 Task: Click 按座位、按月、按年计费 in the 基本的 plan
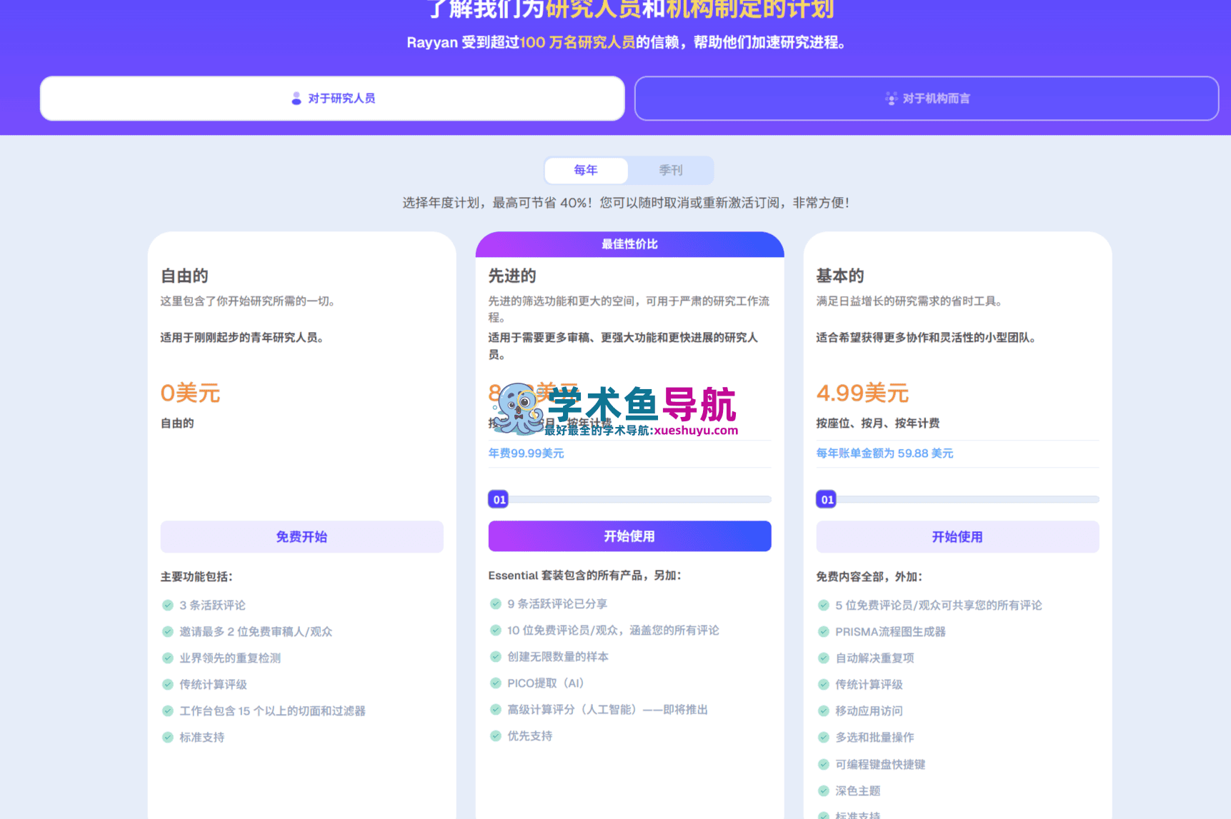(878, 423)
